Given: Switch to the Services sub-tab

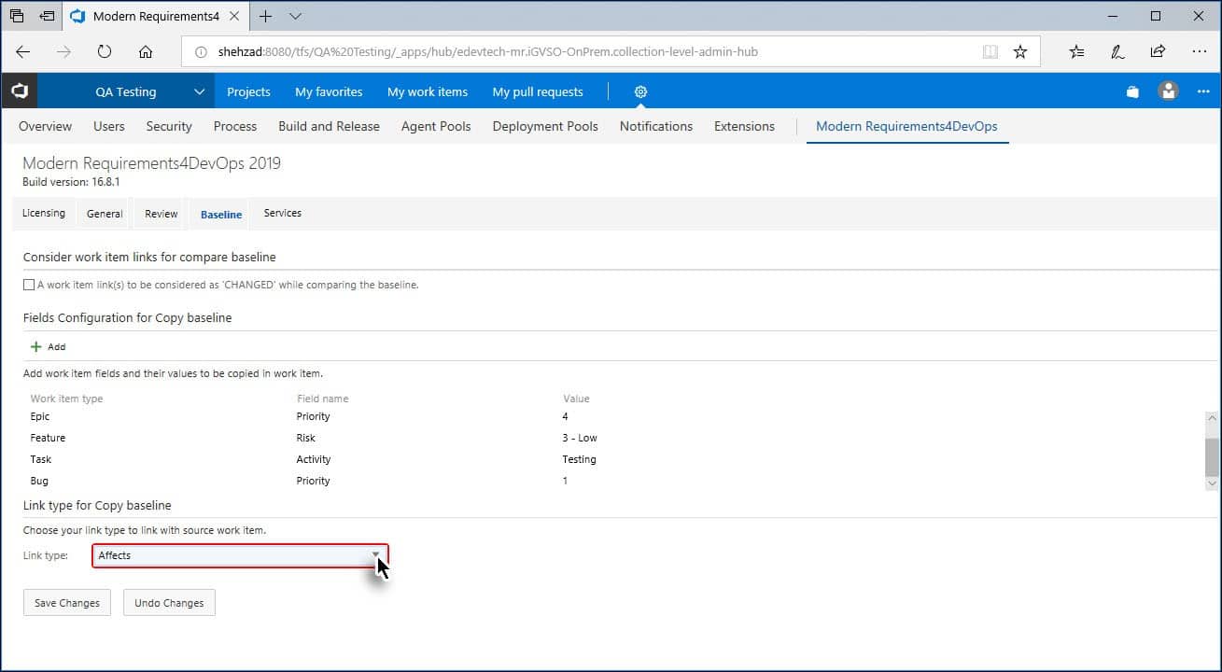Looking at the screenshot, I should click(282, 213).
